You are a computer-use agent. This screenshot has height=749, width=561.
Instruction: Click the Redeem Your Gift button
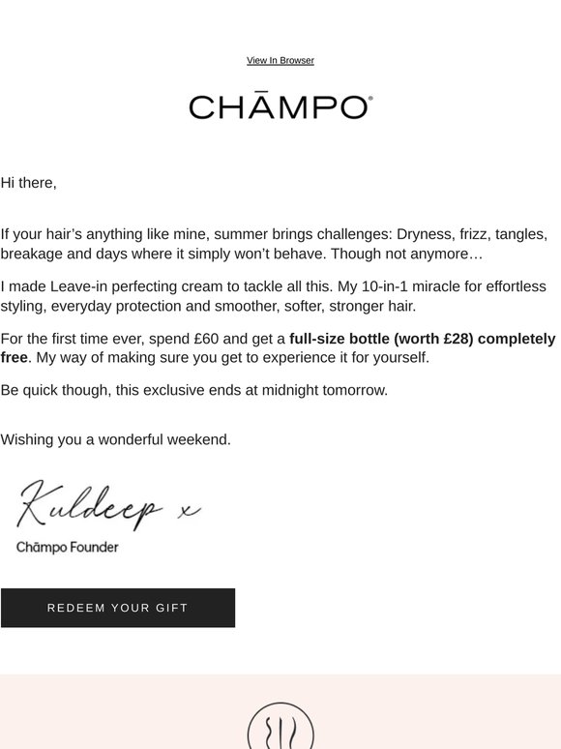pos(118,608)
